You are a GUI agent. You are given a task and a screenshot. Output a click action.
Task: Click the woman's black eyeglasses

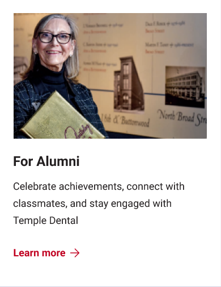(55, 38)
